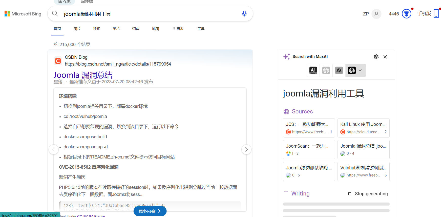Click the search magnifier icon

pos(55,13)
